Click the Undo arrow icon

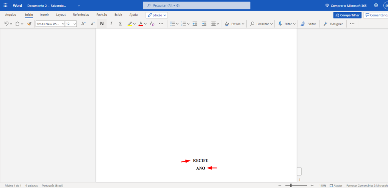click(x=6, y=24)
